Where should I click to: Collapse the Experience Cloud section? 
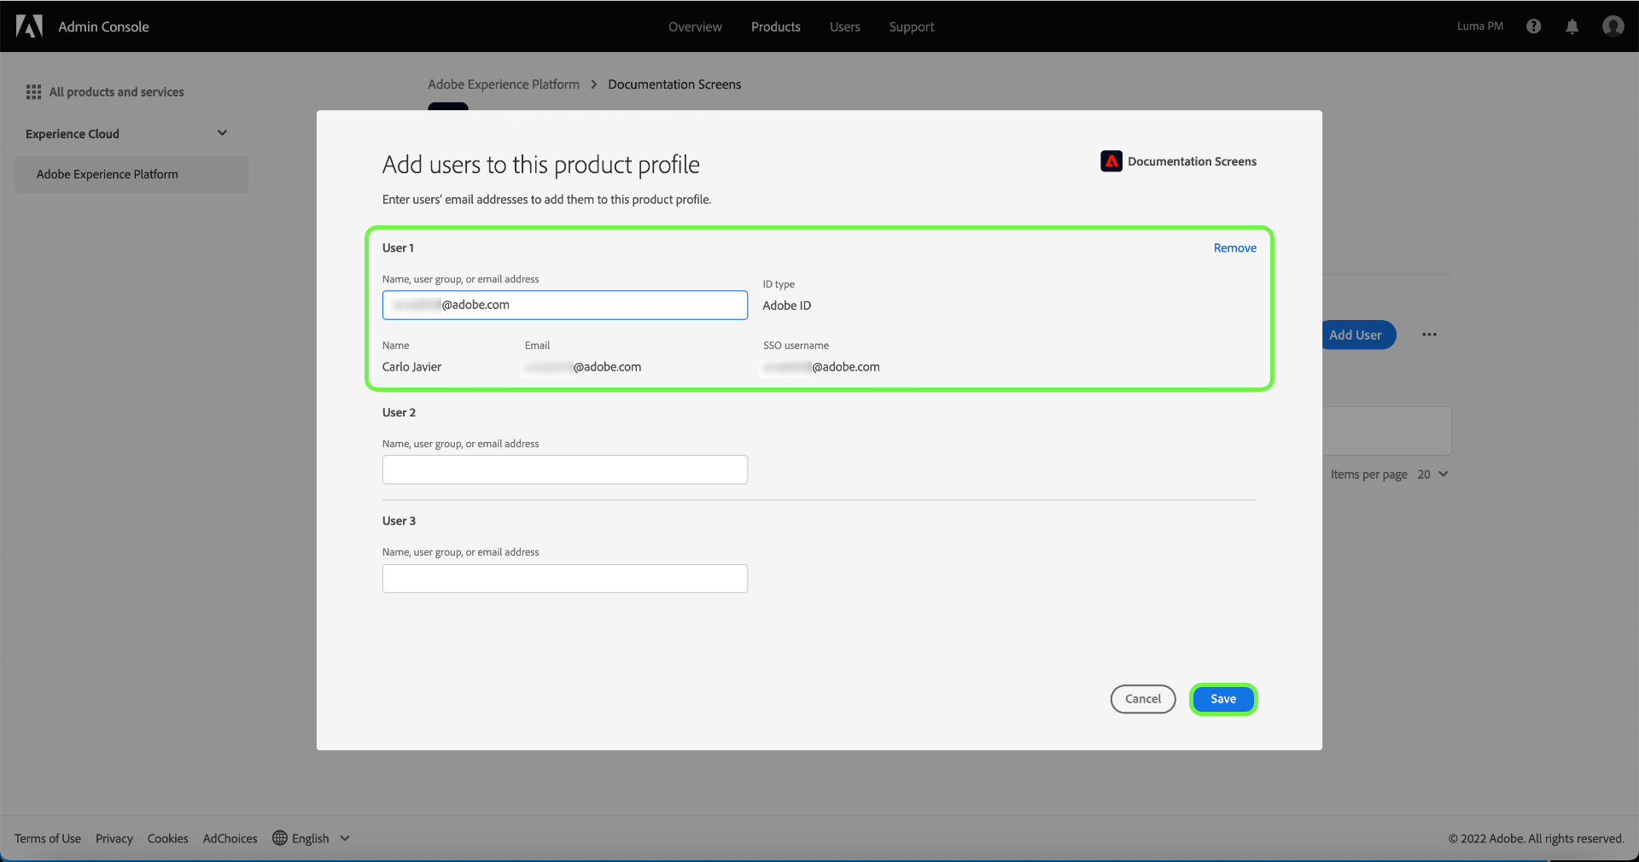pos(222,133)
